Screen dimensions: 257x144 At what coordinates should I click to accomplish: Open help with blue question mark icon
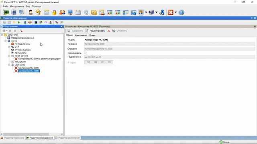pyautogui.click(x=181, y=12)
